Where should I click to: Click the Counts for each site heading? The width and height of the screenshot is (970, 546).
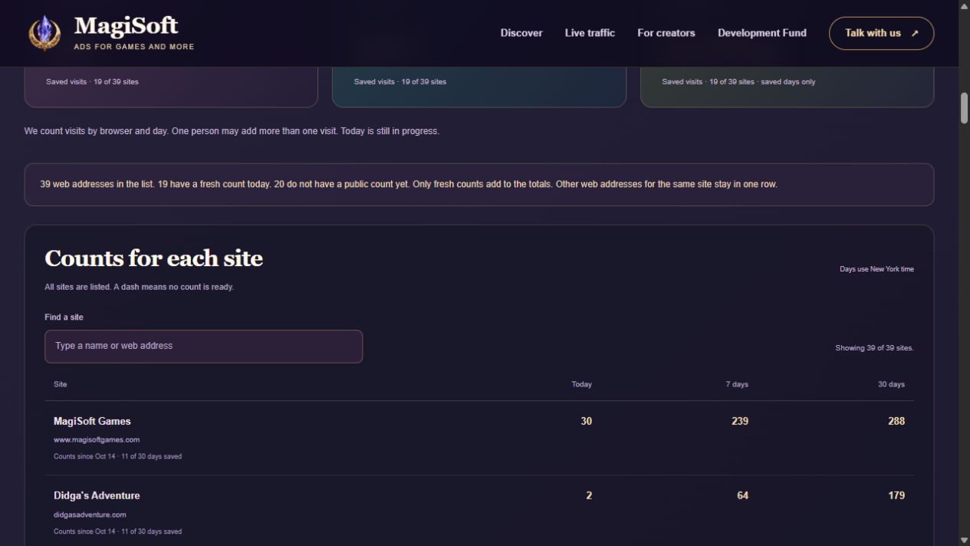pyautogui.click(x=153, y=258)
